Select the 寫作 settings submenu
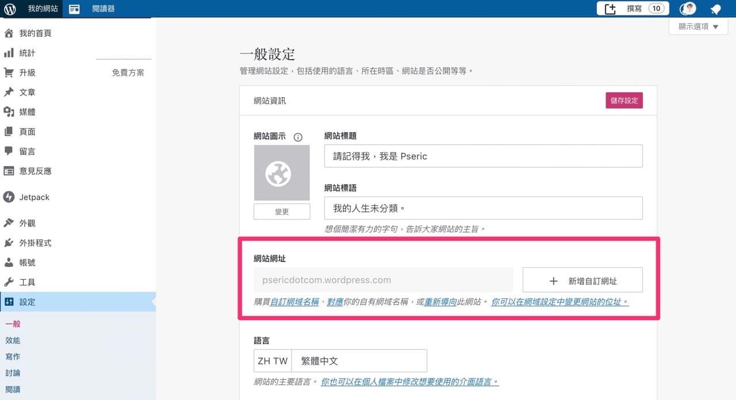736x400 pixels. coord(13,356)
